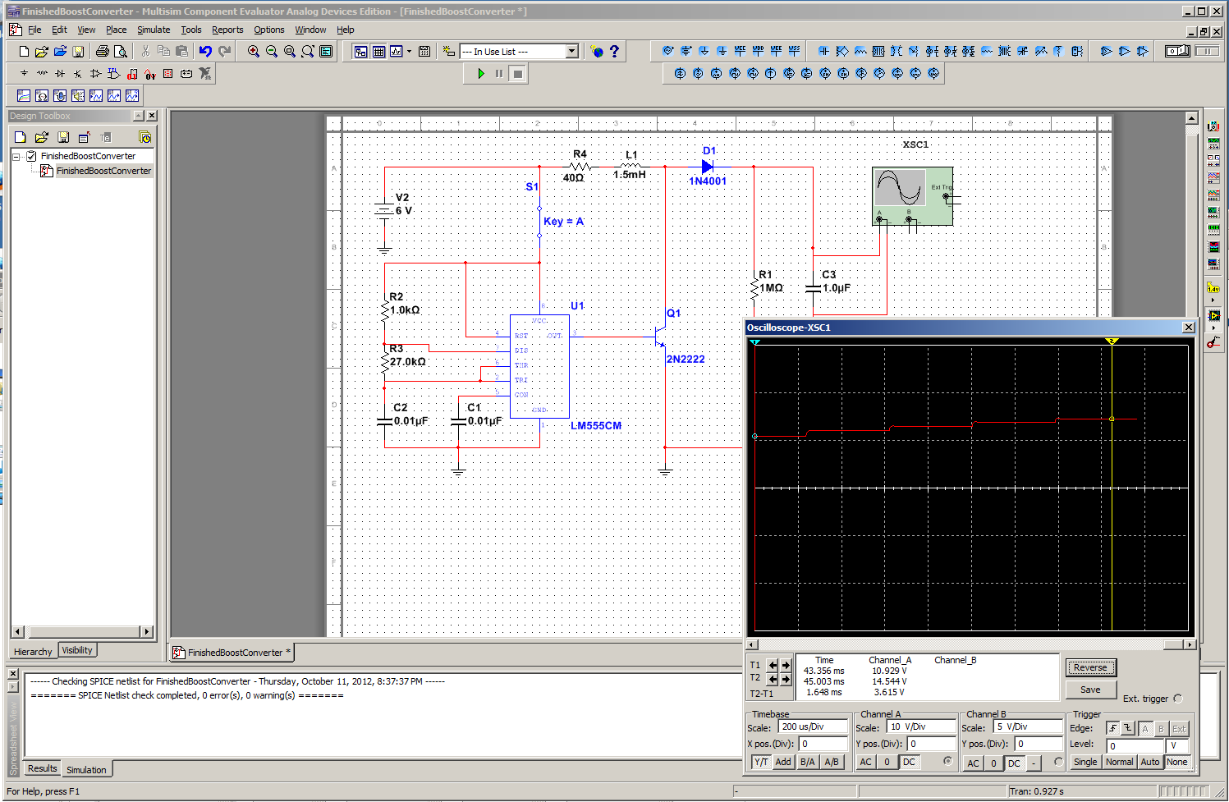Toggle the FinishedBoostConverter checkbox in tree
Image resolution: width=1229 pixels, height=802 pixels.
[x=31, y=156]
